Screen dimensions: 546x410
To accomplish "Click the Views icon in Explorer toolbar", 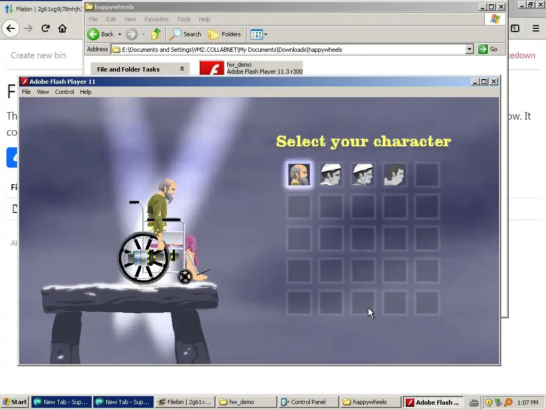I will 256,34.
